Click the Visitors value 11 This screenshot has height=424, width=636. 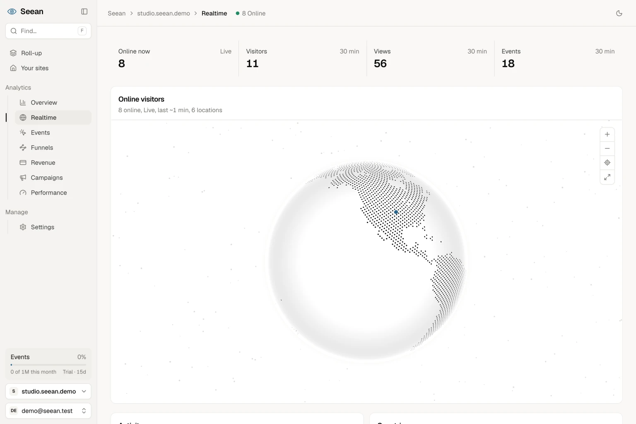point(252,63)
